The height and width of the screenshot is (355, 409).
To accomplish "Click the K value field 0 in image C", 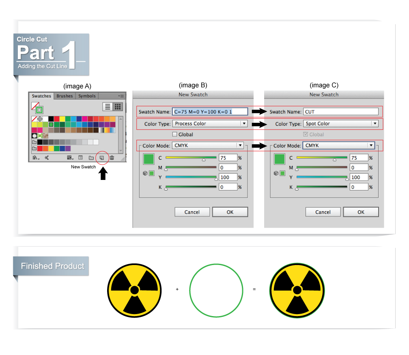I will pyautogui.click(x=359, y=187).
